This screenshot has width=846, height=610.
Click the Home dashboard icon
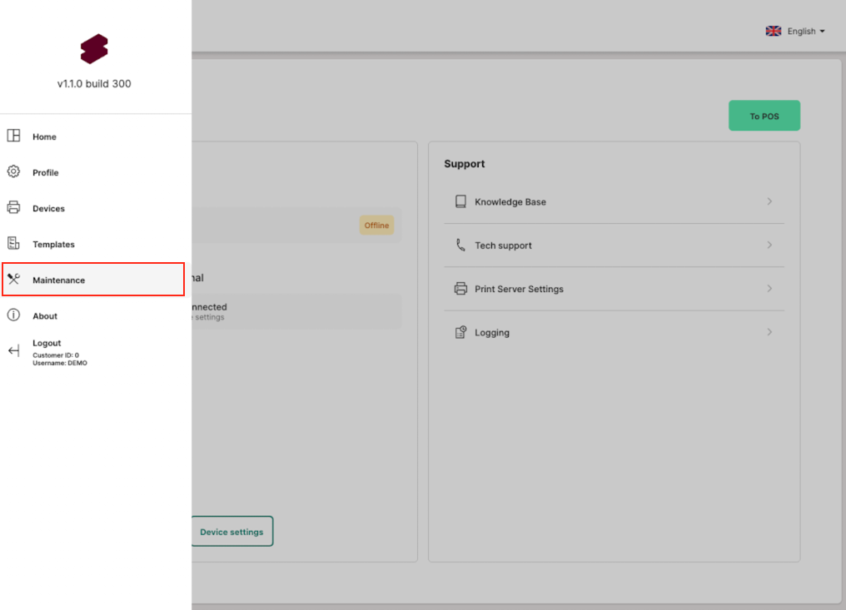point(13,136)
